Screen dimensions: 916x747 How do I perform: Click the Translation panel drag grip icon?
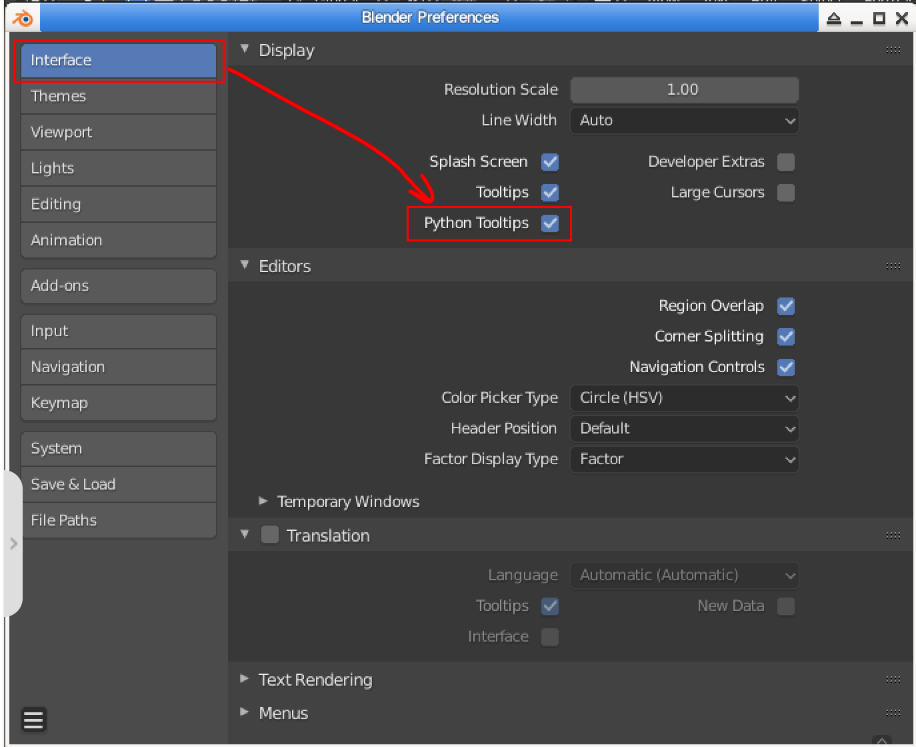[x=893, y=536]
